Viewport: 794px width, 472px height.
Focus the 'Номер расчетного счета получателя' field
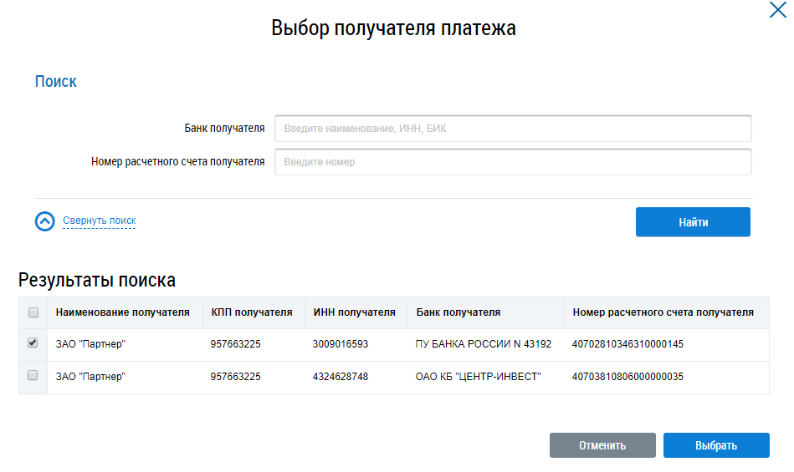click(513, 162)
